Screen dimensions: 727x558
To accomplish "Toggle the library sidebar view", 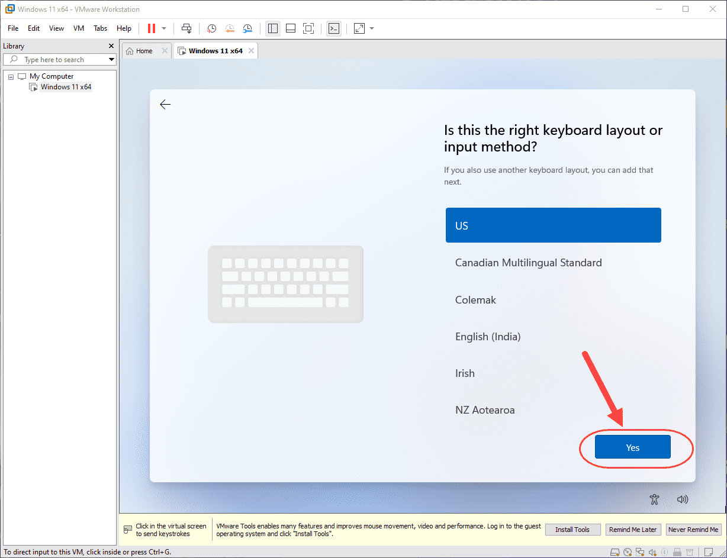I will coord(273,28).
